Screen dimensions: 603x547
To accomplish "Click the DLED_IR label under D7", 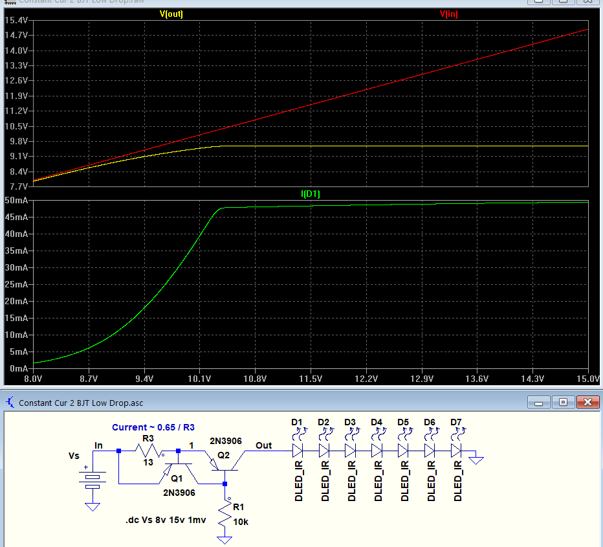I will coord(457,481).
